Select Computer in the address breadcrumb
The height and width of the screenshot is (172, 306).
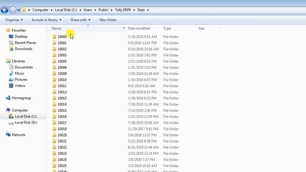(x=40, y=10)
